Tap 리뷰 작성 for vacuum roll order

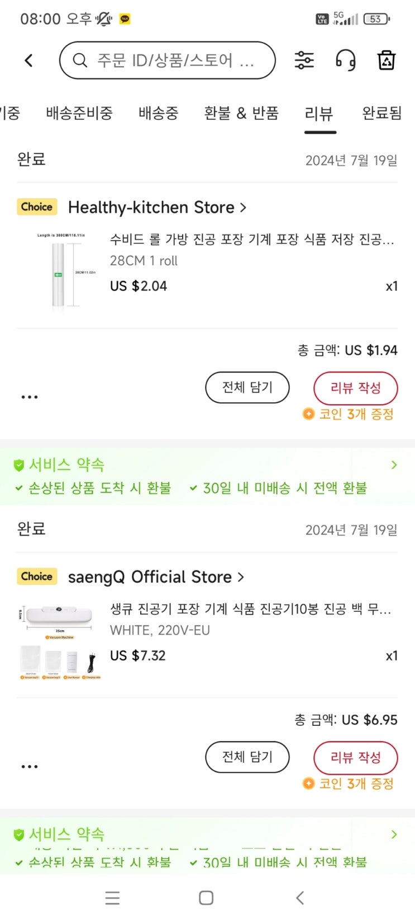(355, 388)
